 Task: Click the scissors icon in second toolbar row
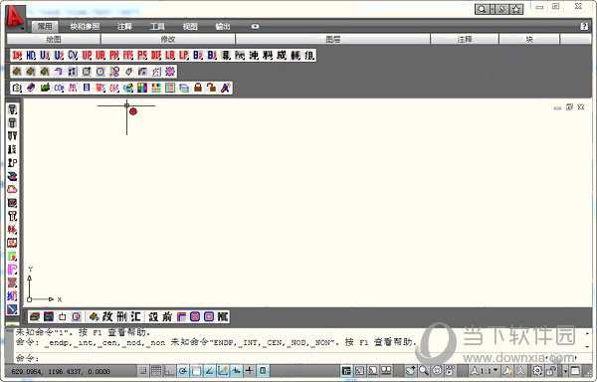(x=114, y=72)
